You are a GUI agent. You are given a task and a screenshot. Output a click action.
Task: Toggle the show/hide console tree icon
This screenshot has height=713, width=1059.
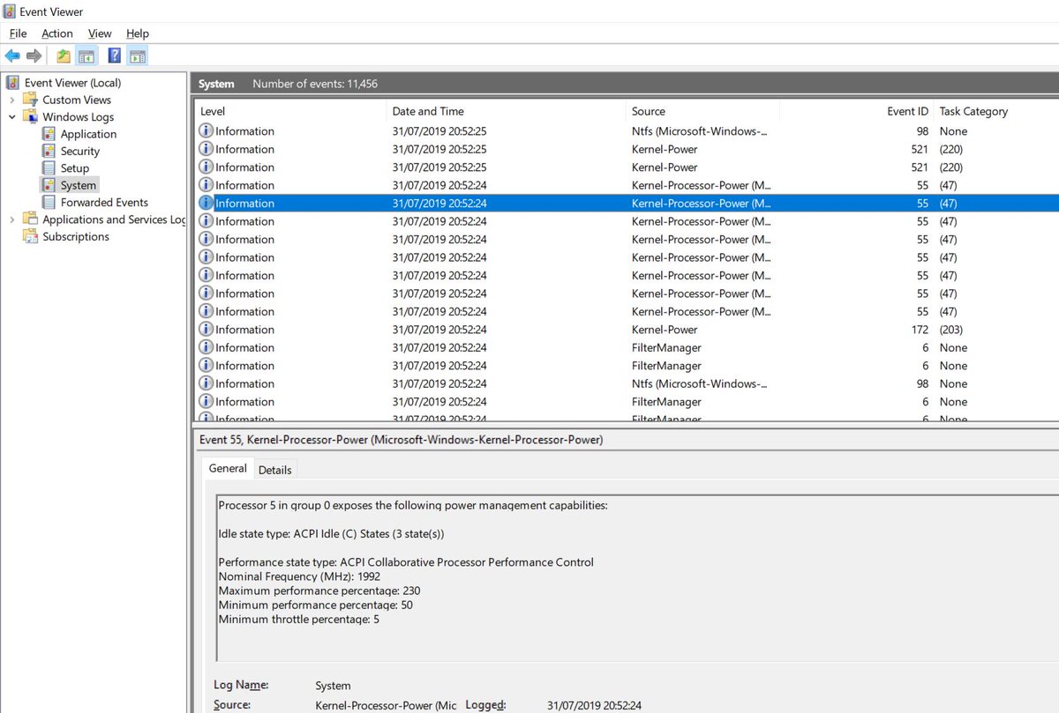tap(86, 56)
